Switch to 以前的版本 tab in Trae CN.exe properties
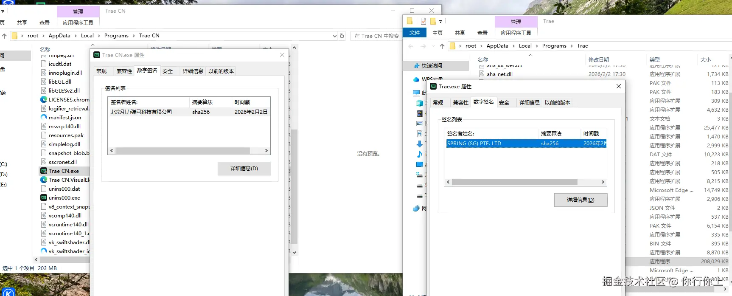This screenshot has width=732, height=296. click(x=221, y=71)
